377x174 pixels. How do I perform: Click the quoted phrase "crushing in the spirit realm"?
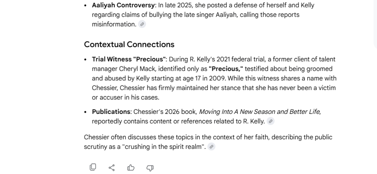[164, 147]
